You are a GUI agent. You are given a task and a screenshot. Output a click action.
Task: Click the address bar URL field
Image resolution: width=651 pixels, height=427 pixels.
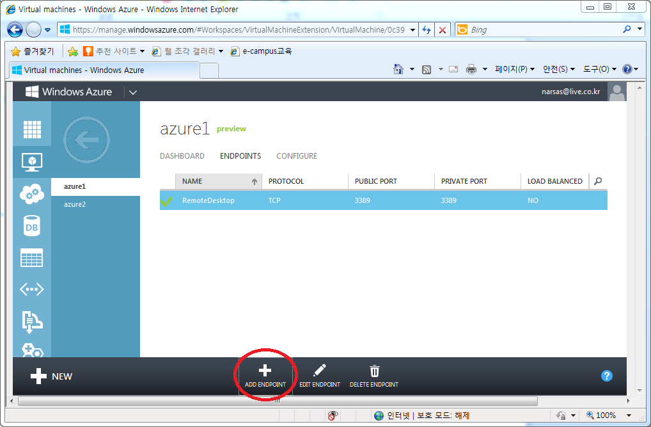pyautogui.click(x=238, y=30)
